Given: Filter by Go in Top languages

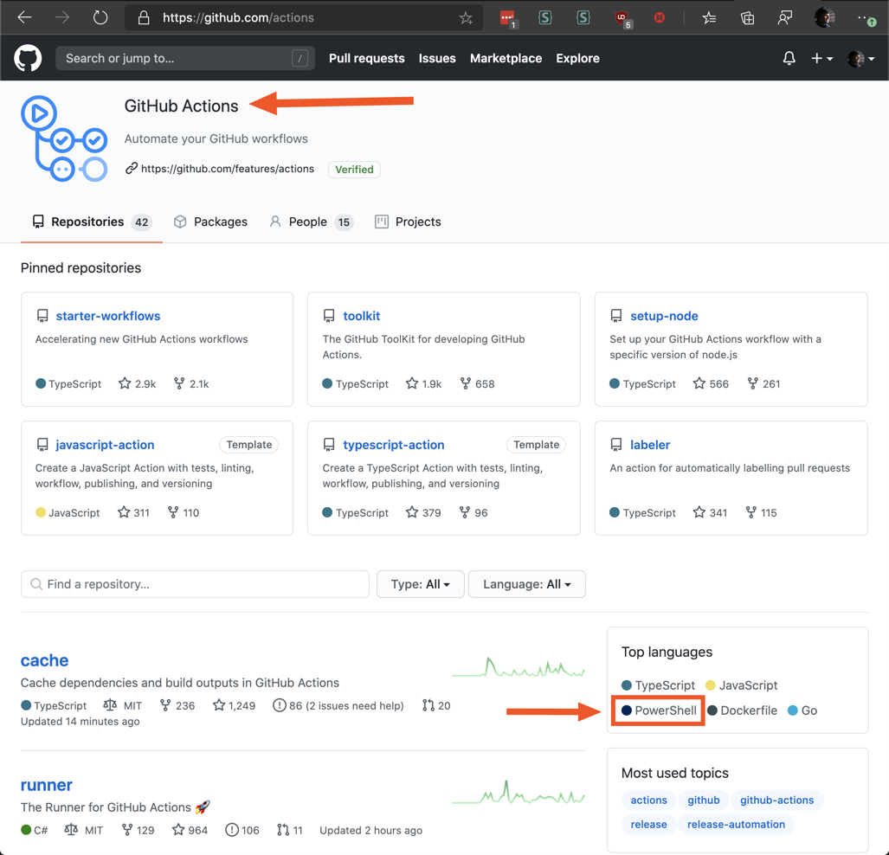Looking at the screenshot, I should 802,710.
